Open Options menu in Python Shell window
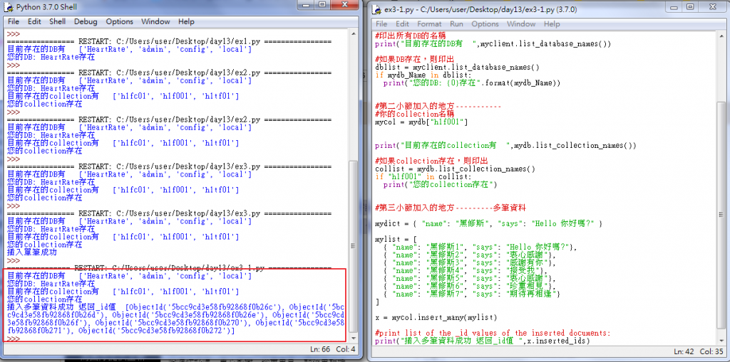This screenshot has height=362, width=730. [x=119, y=21]
